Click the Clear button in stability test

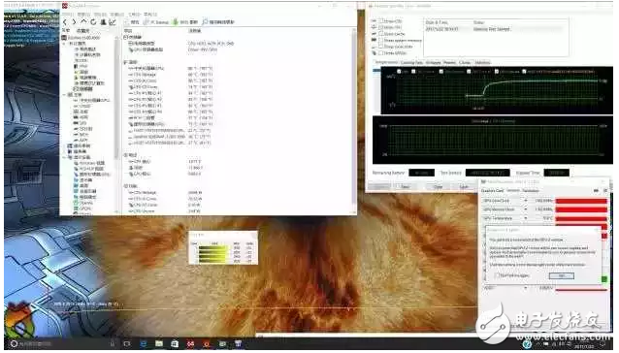(439, 186)
